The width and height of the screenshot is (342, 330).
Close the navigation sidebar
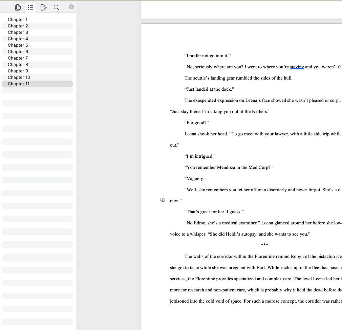(x=71, y=7)
